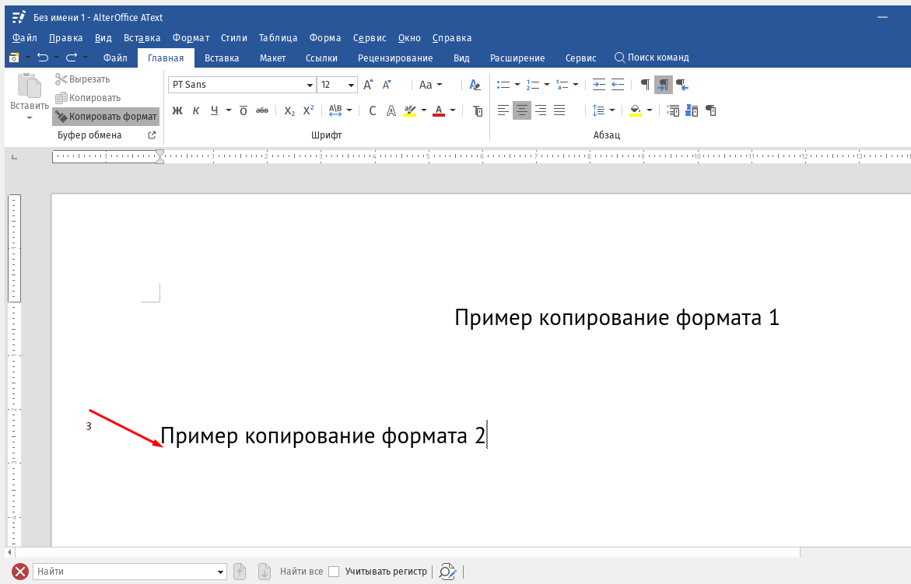Click Копировать формат (clone formatting)
Image resolution: width=911 pixels, height=584 pixels.
coord(106,116)
